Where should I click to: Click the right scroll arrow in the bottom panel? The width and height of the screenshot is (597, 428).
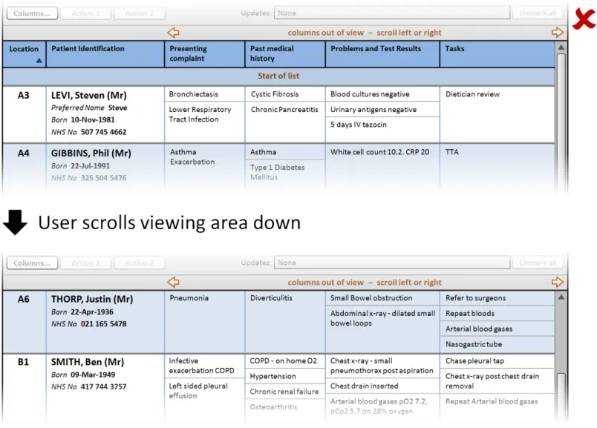point(557,282)
